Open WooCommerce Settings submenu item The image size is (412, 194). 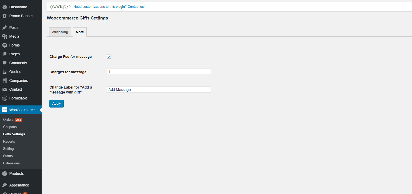(x=9, y=149)
